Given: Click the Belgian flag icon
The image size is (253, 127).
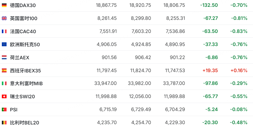Looking at the screenshot, I should tap(4, 123).
